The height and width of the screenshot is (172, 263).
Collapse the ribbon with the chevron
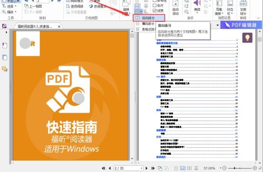(258, 18)
